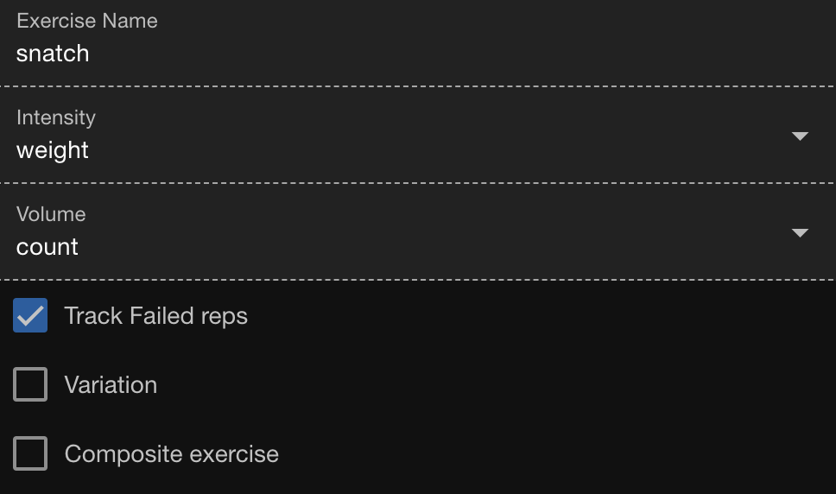Screen dimensions: 836x494
Task: Click the 'Exercise Name' field label
Action: click(x=87, y=21)
